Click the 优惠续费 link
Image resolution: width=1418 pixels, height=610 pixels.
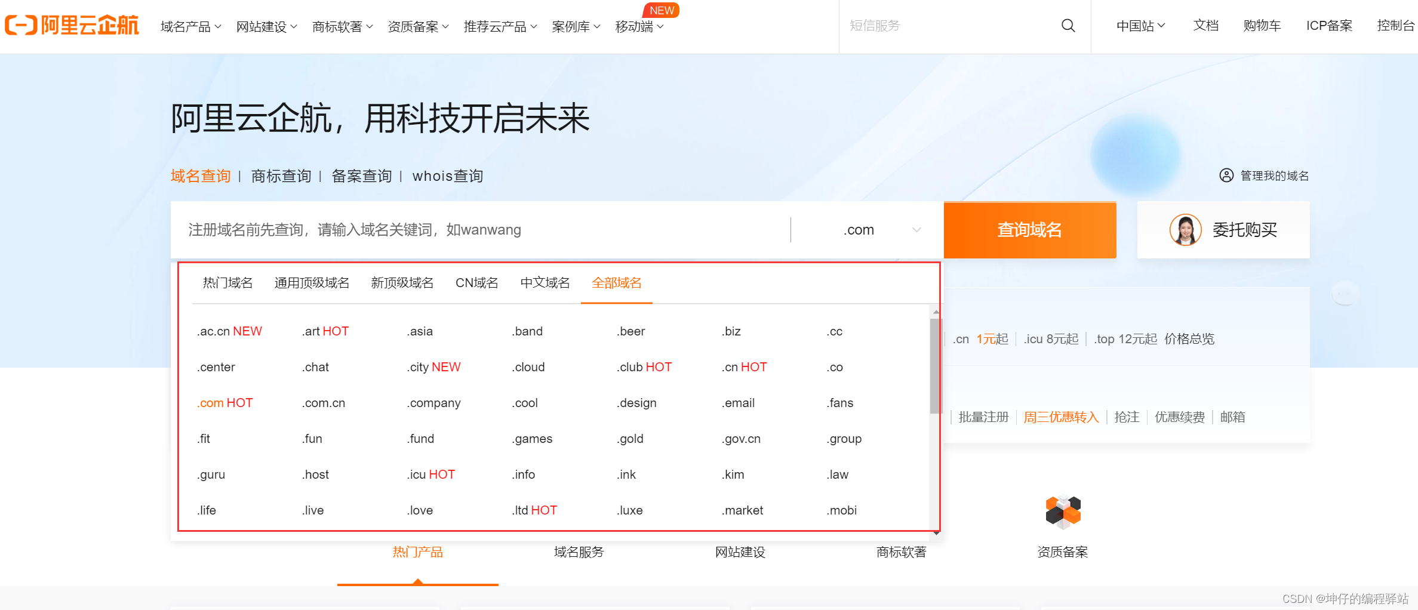(1180, 417)
